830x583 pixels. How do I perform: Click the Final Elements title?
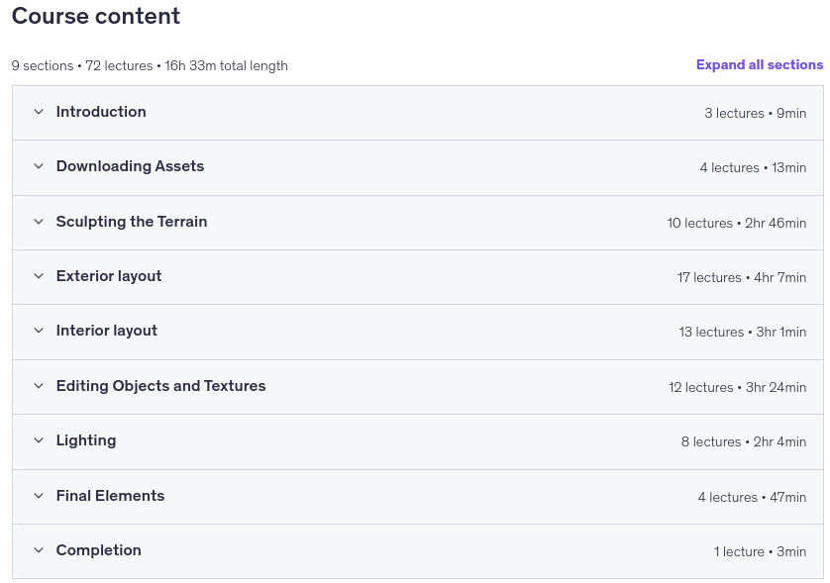[111, 496]
